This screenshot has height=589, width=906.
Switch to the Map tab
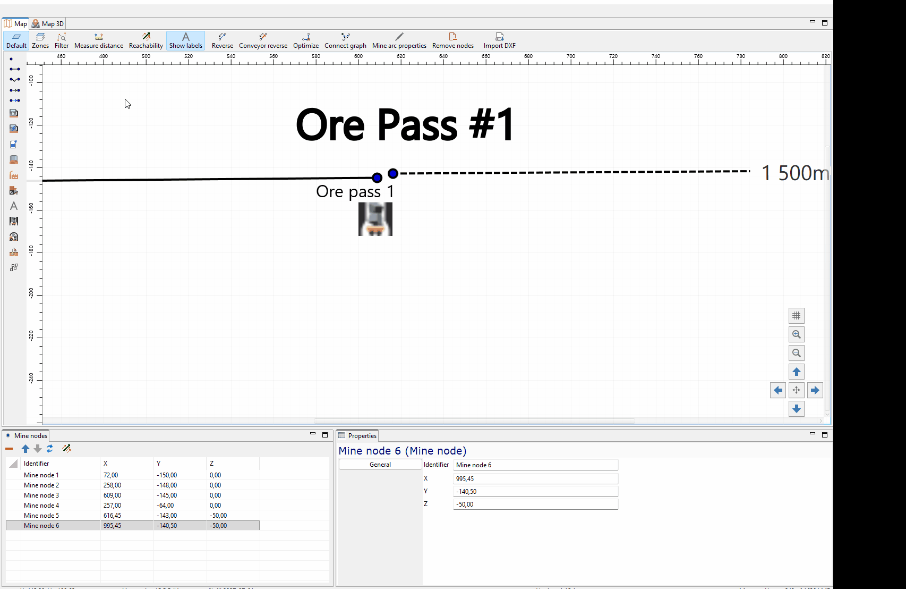click(15, 23)
